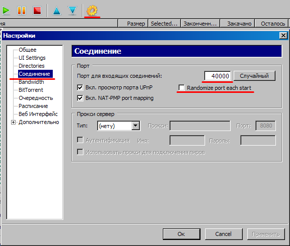Enable Randomize port each start
The width and height of the screenshot is (290, 246).
[x=181, y=88]
